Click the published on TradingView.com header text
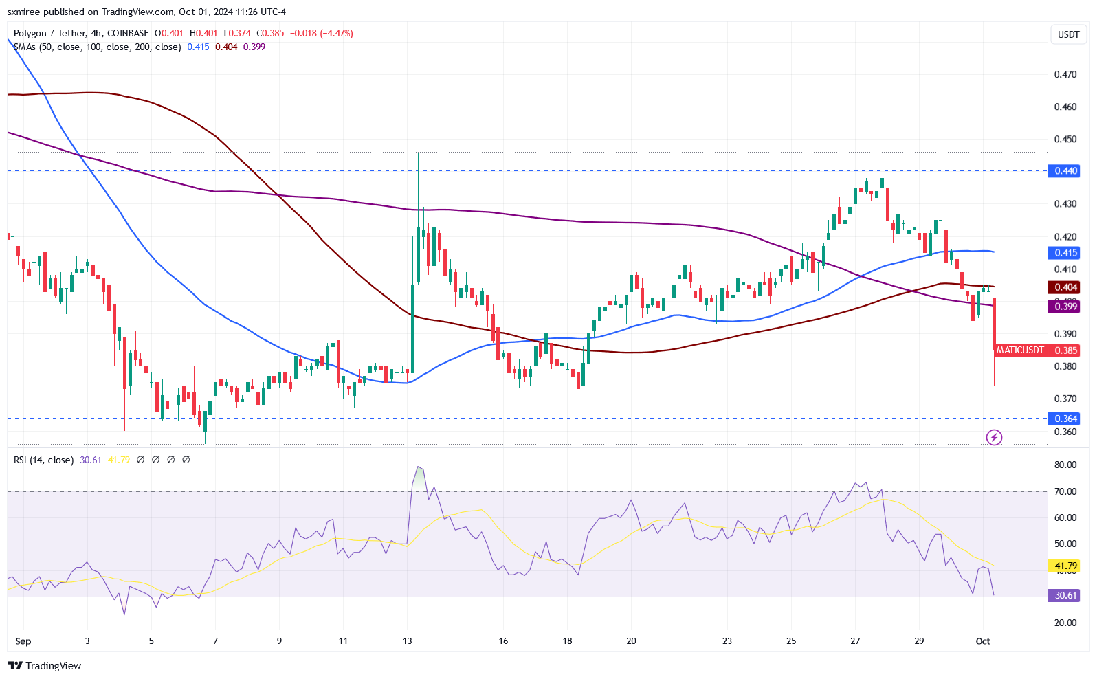The width and height of the screenshot is (1097, 679). [147, 12]
